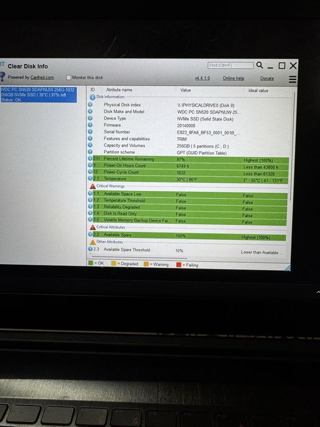Viewport: 320px width, 427px height.
Task: Select the 6749 h power-on hours value
Action: 183,166
